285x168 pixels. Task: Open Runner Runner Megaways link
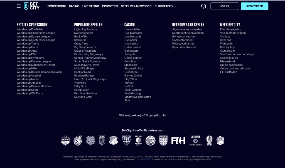pos(90,58)
